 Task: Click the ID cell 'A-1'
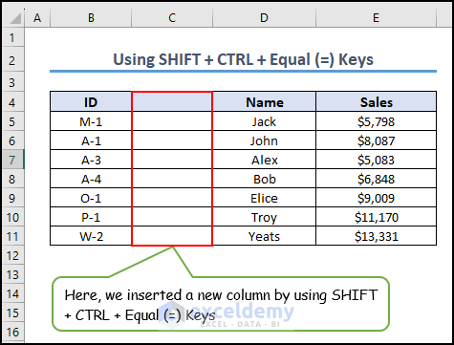(x=91, y=140)
